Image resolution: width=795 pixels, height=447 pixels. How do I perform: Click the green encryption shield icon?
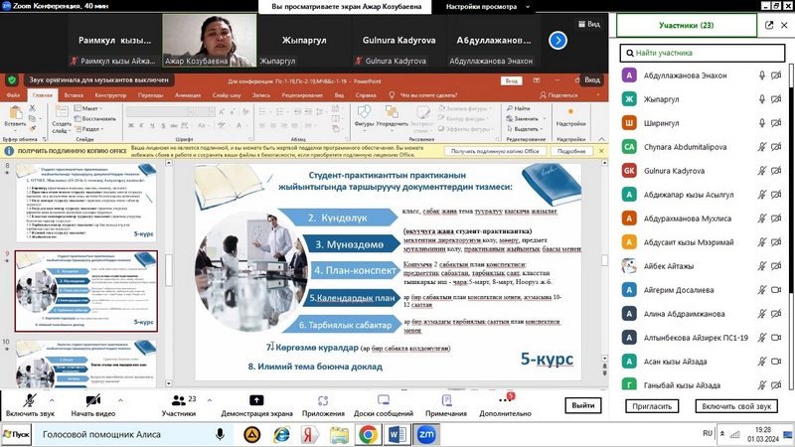[12, 79]
